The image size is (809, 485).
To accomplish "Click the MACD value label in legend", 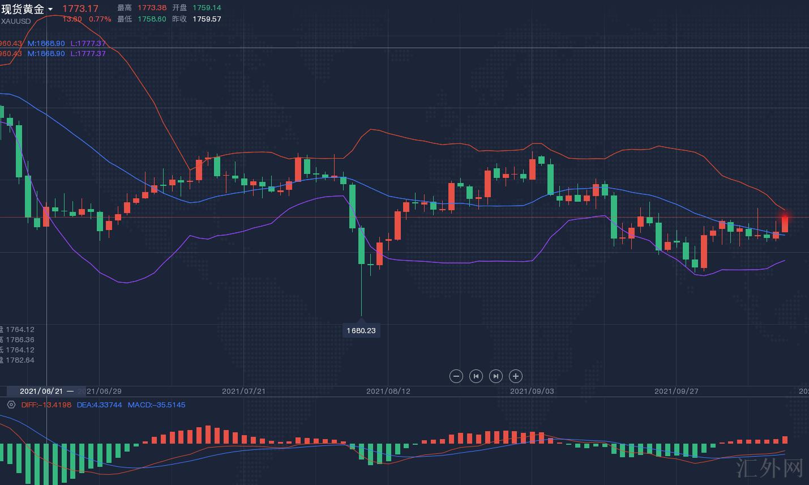I will pos(156,405).
